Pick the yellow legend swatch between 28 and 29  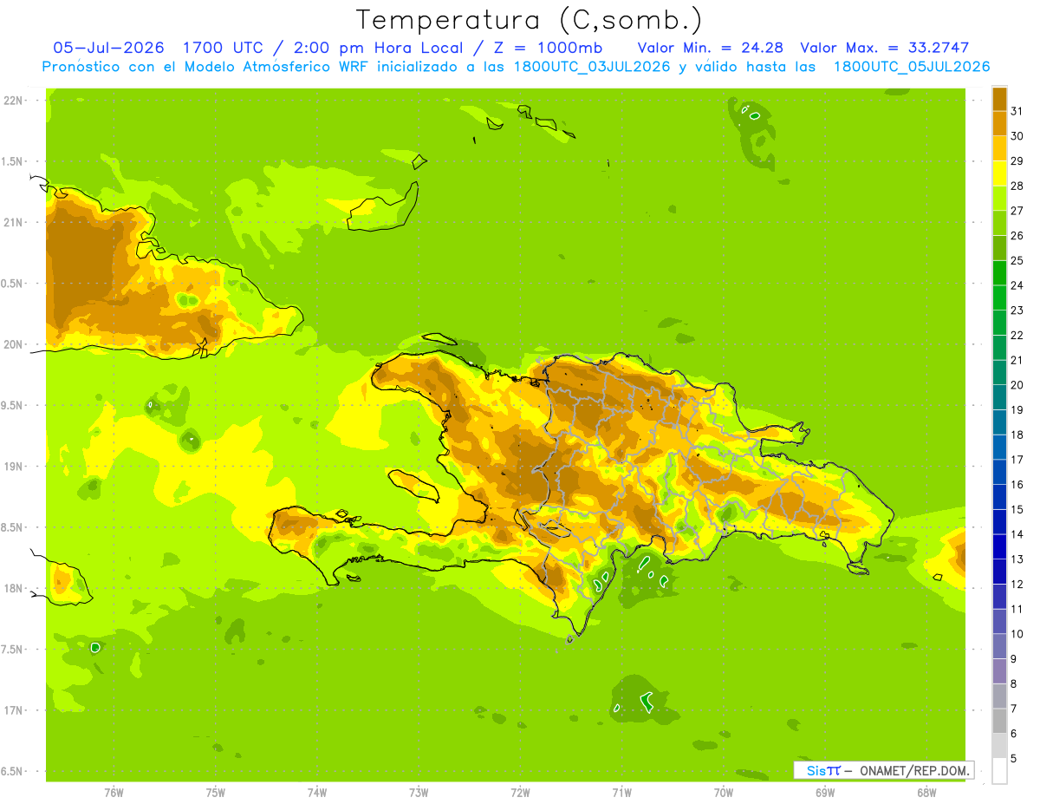pos(999,173)
